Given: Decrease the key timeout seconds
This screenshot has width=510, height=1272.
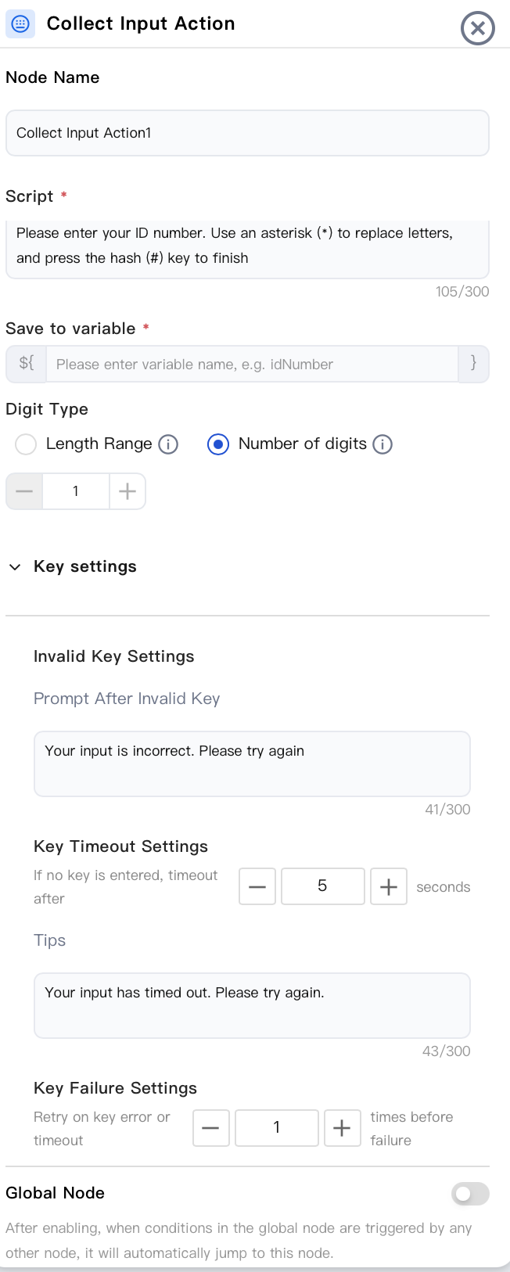Looking at the screenshot, I should click(x=257, y=886).
